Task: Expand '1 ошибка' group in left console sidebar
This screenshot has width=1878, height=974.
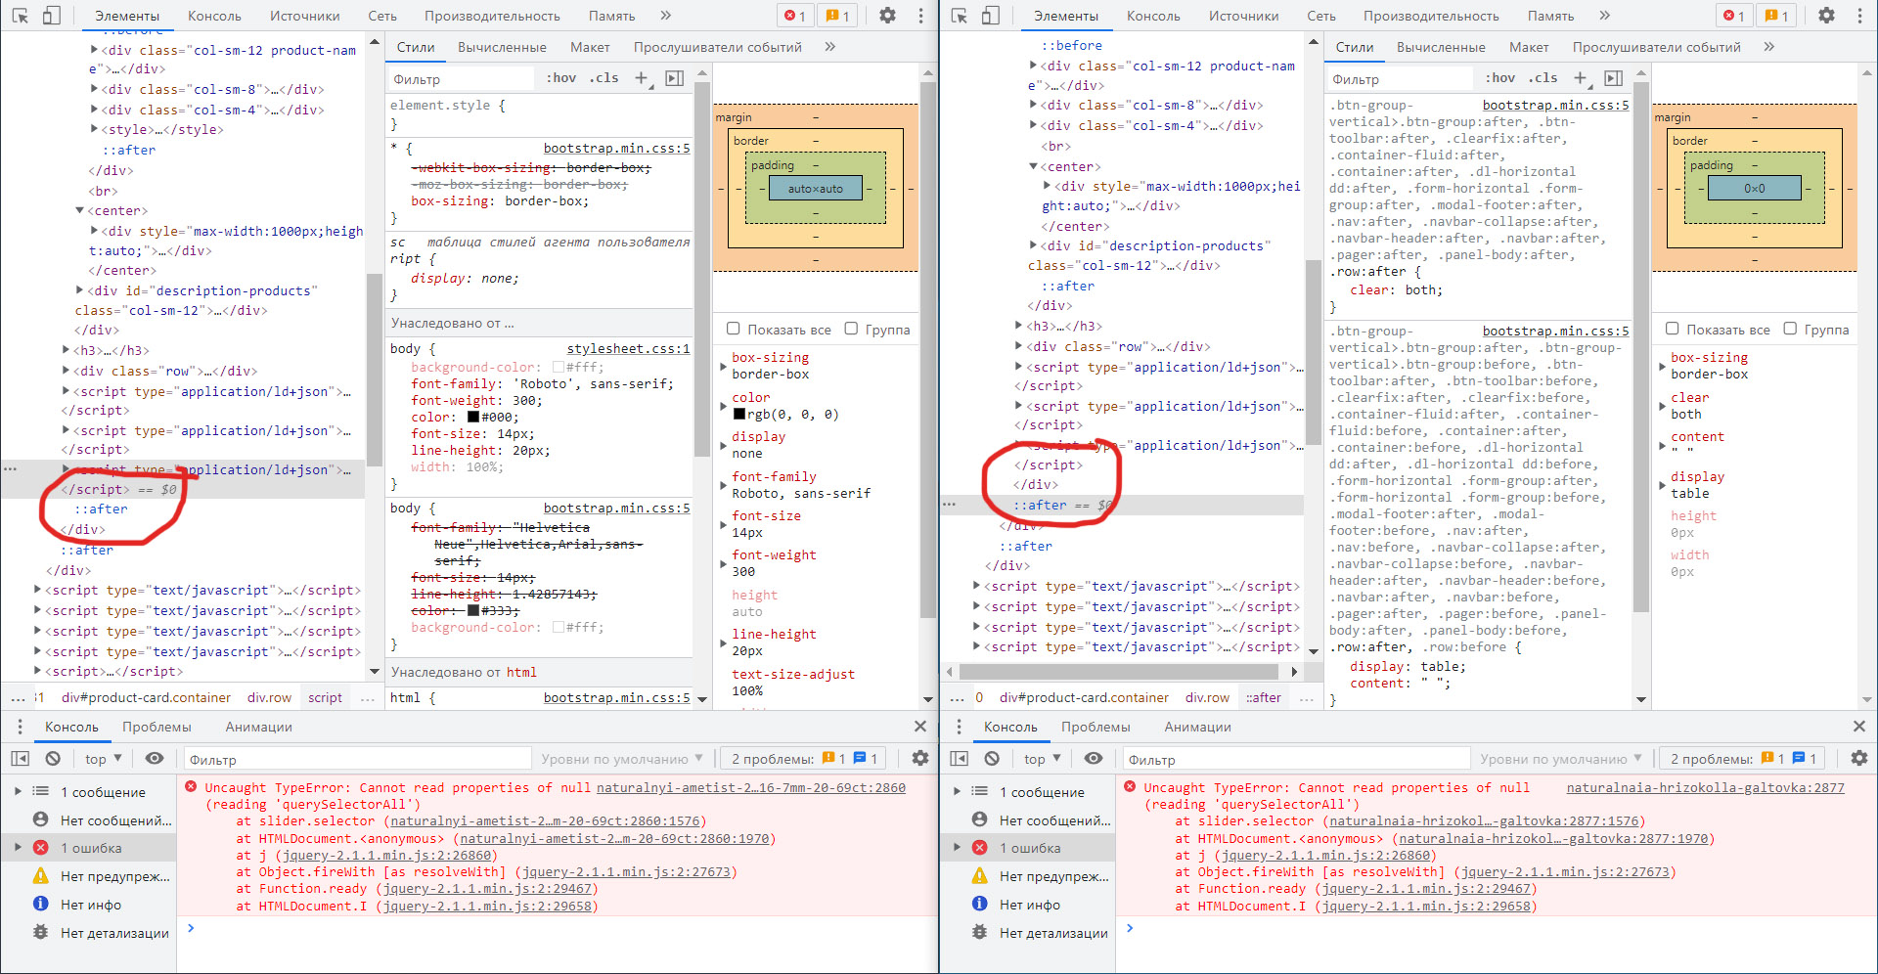Action: 18,848
